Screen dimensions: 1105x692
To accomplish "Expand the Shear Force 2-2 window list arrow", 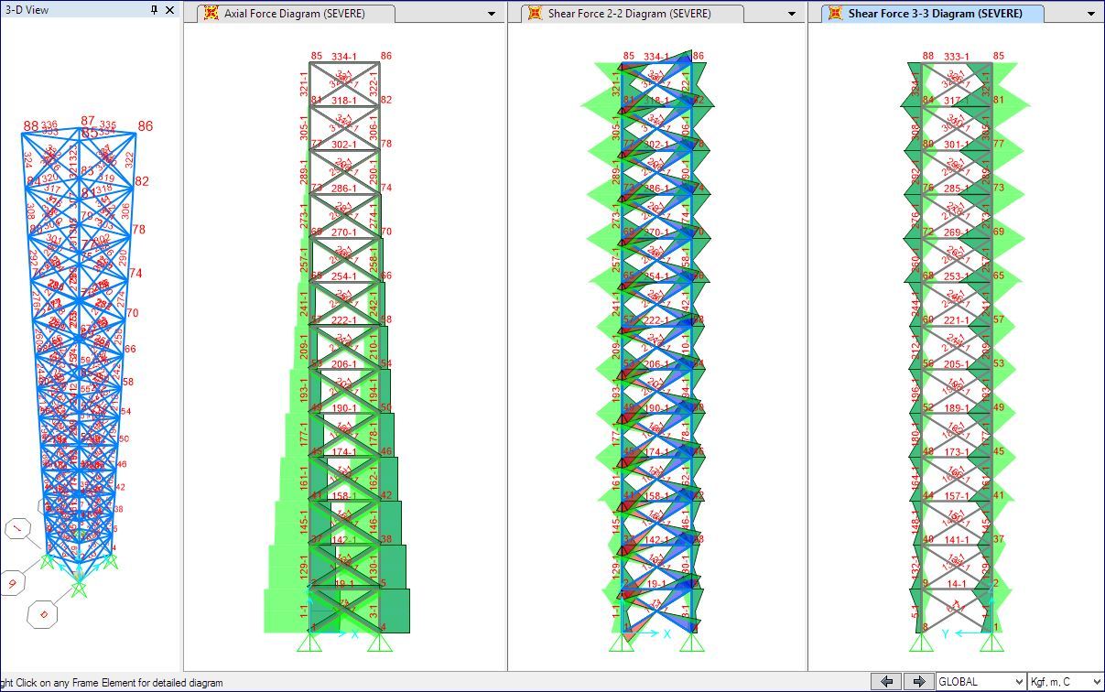I will point(791,14).
